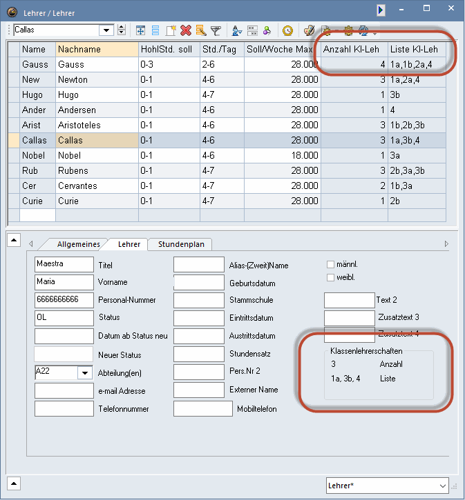Show more tabs with right tab arrow
The image size is (465, 500).
(446, 243)
